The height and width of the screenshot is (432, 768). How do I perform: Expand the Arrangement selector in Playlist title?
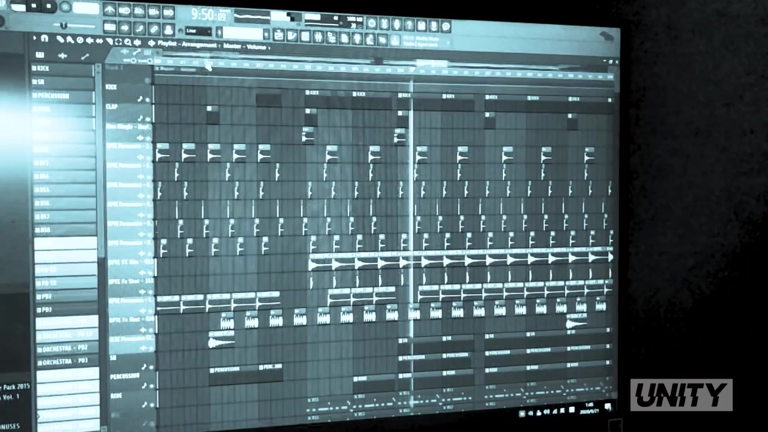[x=219, y=46]
